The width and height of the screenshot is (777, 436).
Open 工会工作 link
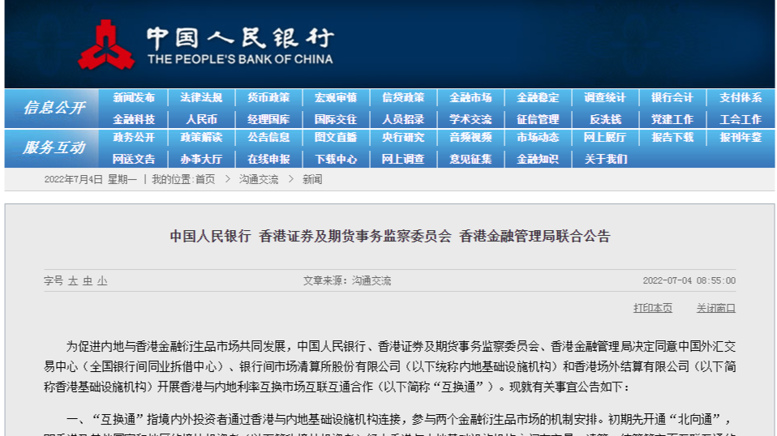click(x=741, y=119)
